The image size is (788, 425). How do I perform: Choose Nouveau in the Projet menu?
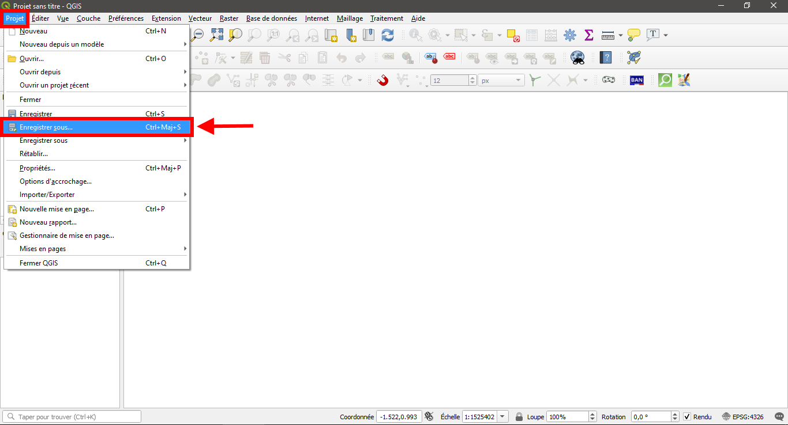(96, 31)
